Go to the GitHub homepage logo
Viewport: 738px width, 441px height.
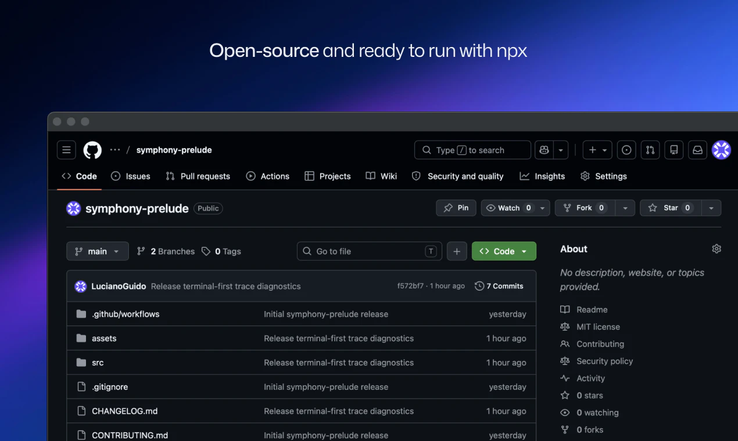(92, 150)
